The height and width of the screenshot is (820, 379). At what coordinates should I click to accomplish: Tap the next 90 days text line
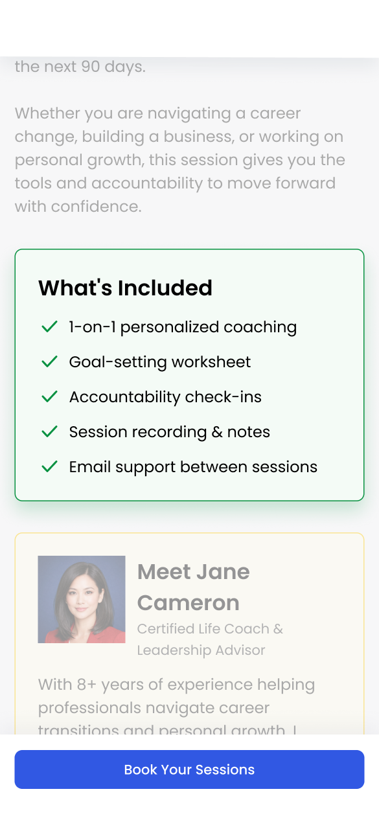pos(80,67)
